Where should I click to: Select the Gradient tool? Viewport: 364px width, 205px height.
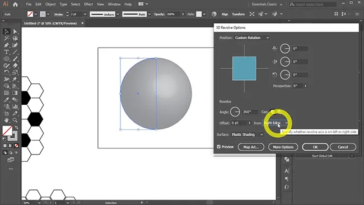coord(15,93)
